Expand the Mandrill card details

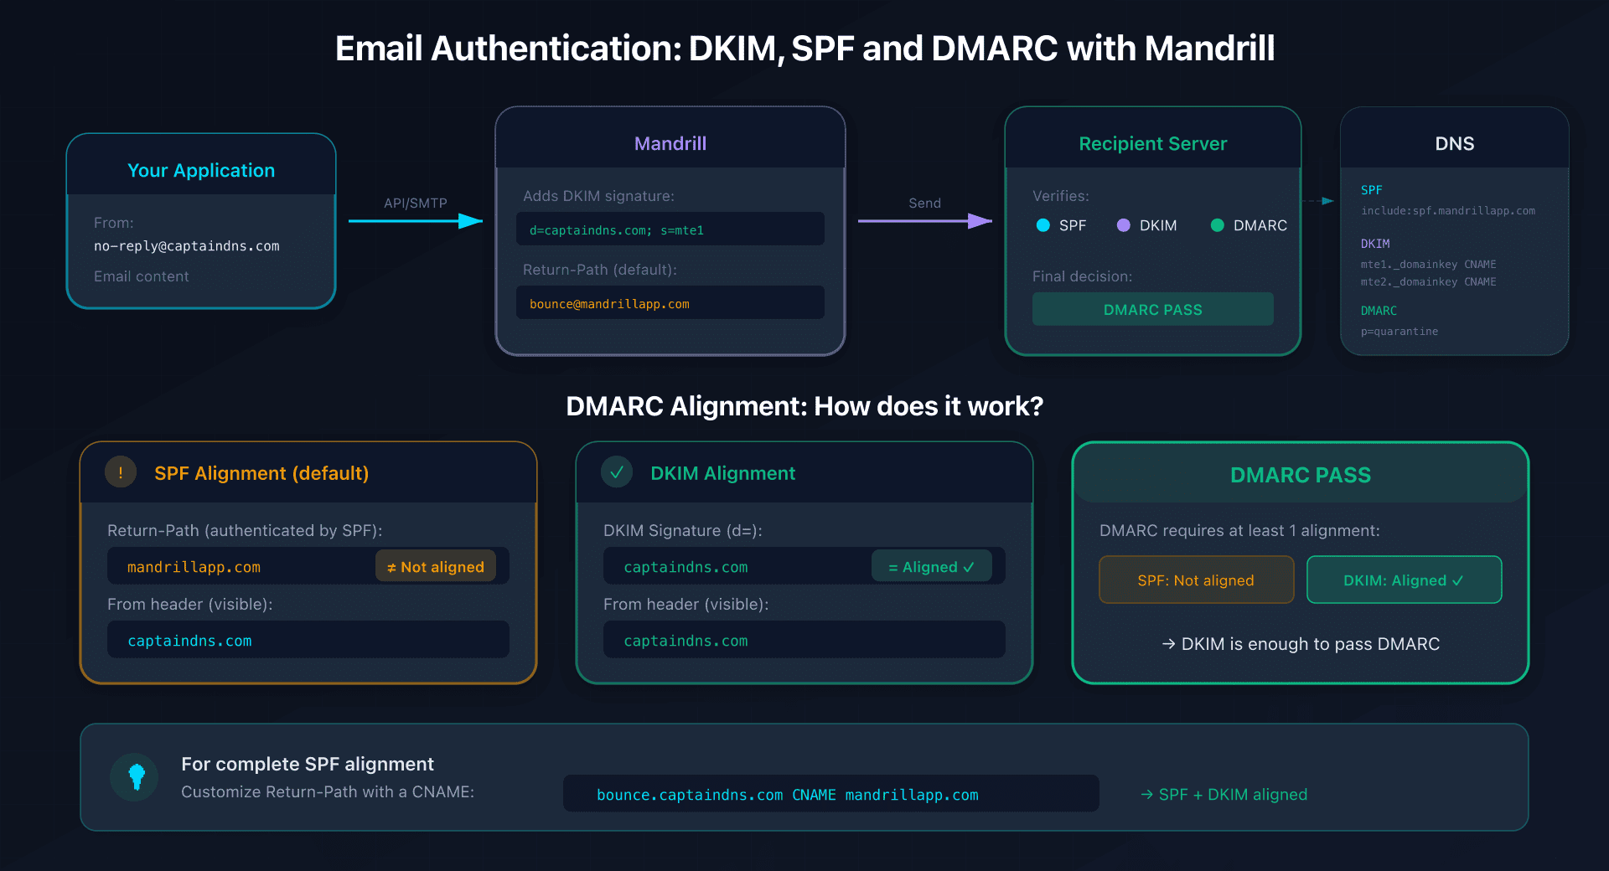(670, 143)
